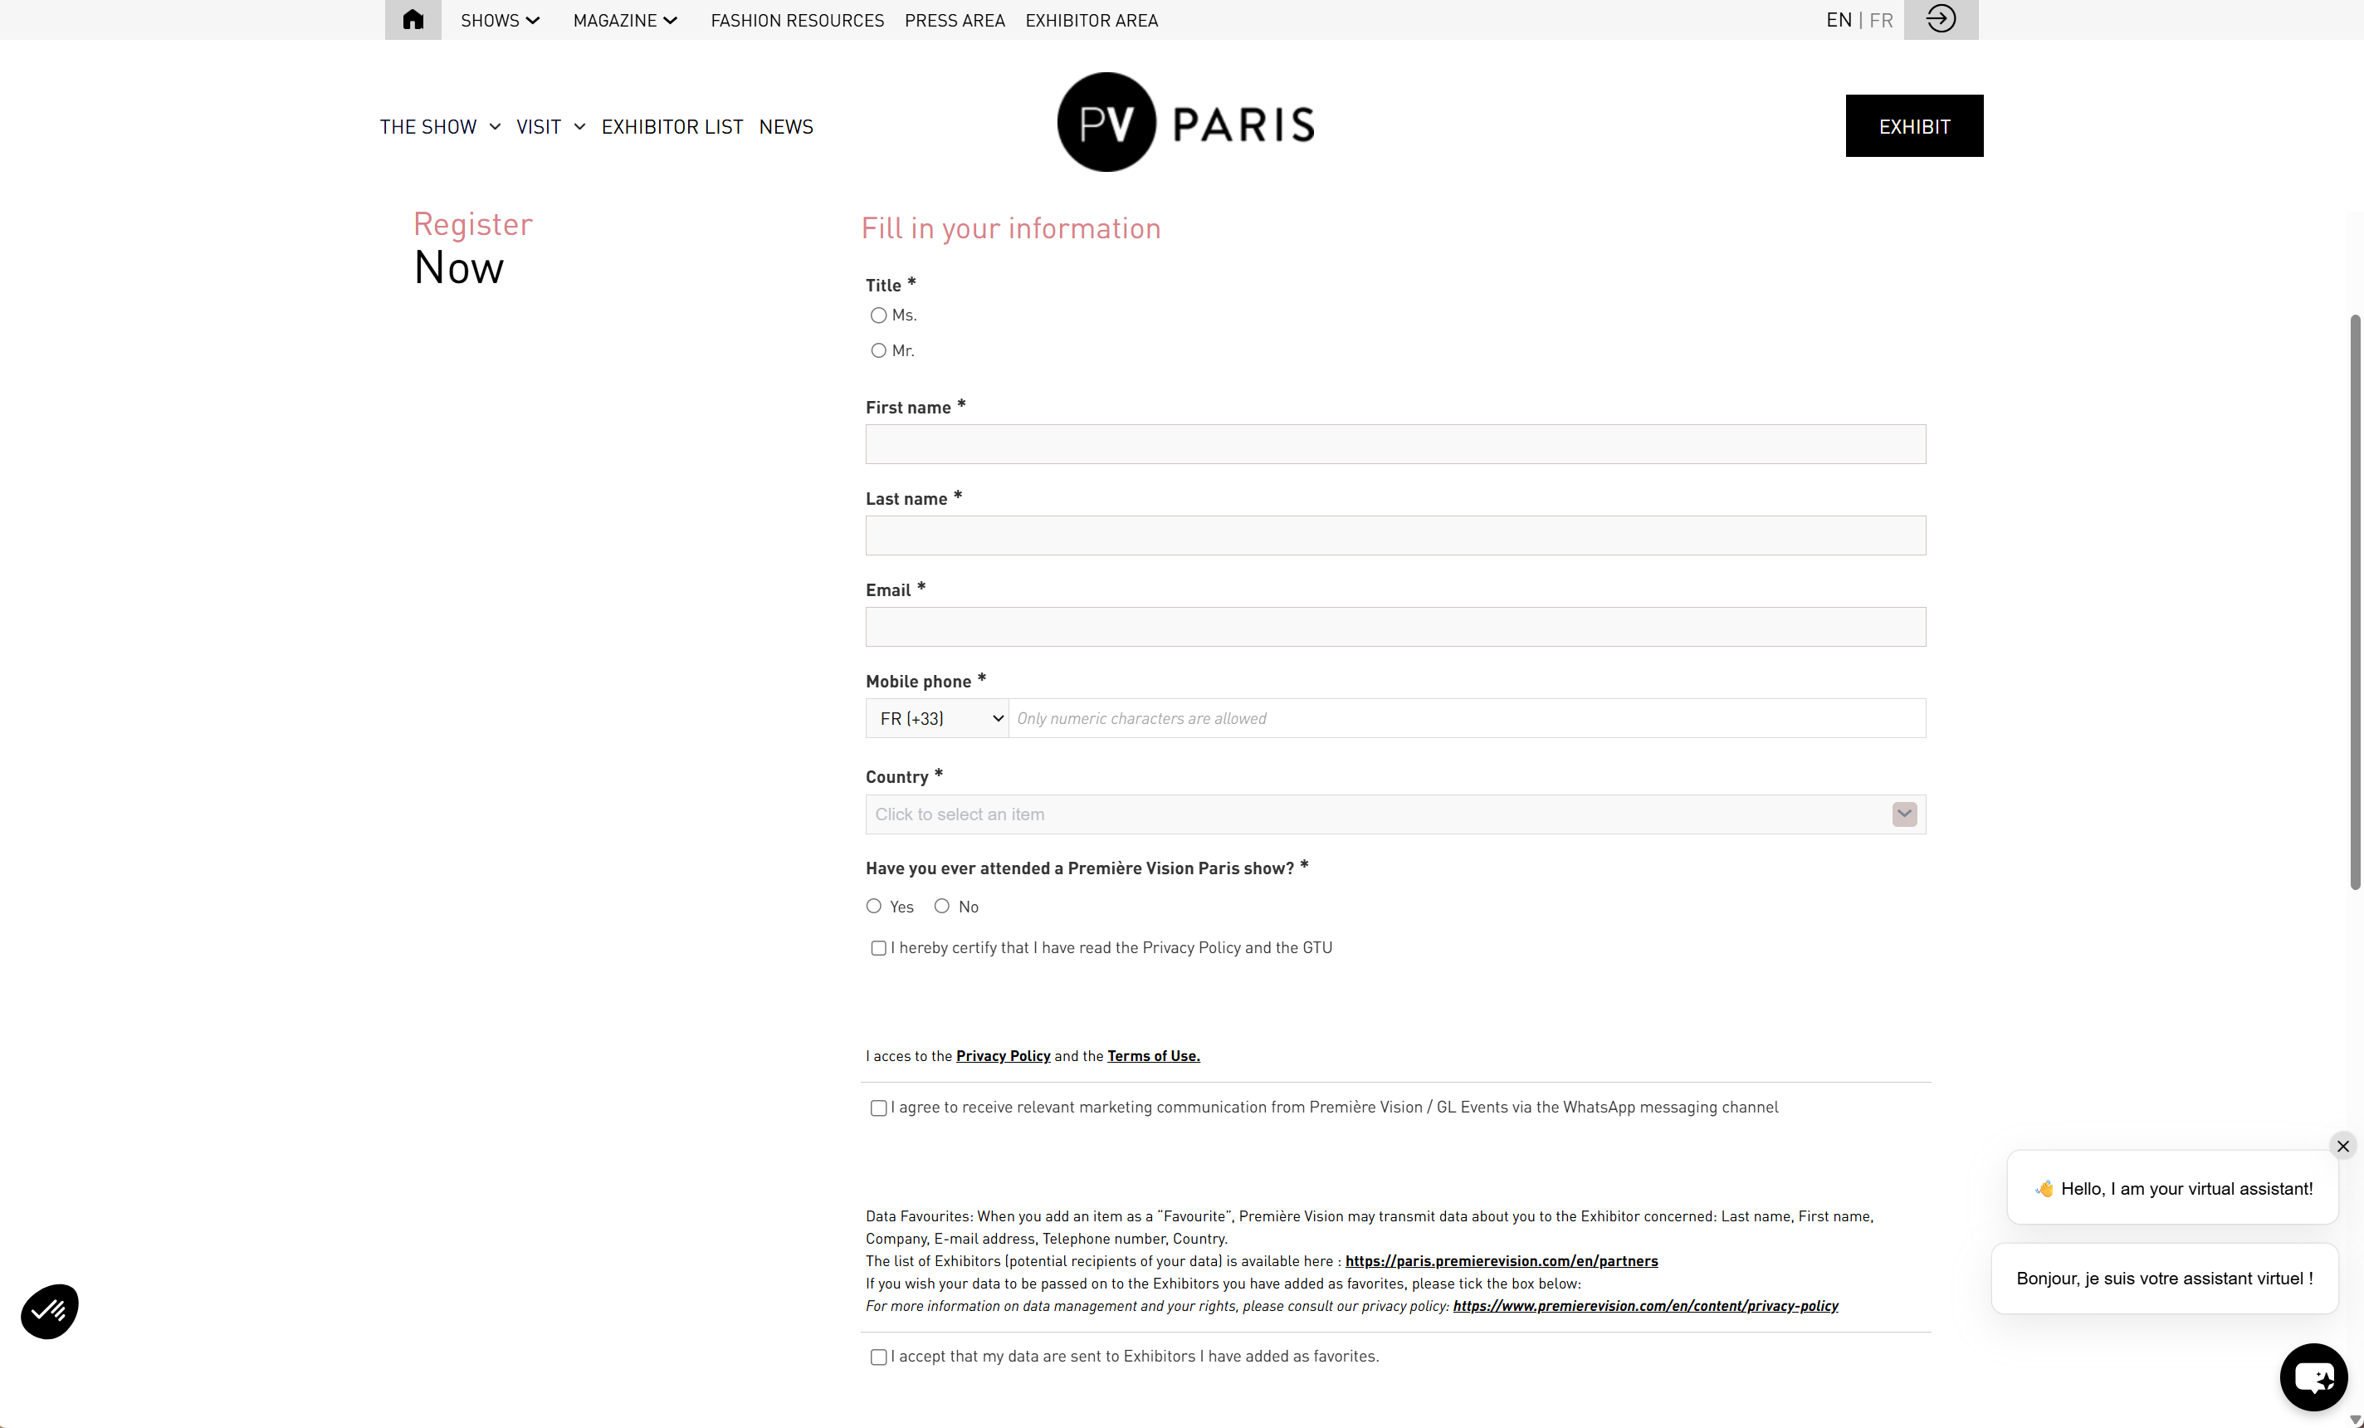The height and width of the screenshot is (1428, 2364).
Task: Expand THE SHOW navigation dropdown
Action: point(439,127)
